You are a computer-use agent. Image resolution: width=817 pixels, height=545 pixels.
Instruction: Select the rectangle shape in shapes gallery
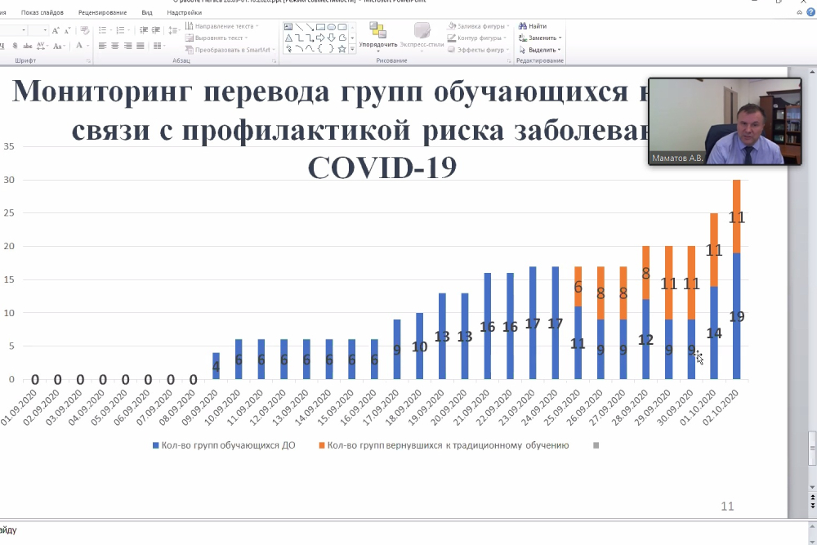click(x=321, y=26)
